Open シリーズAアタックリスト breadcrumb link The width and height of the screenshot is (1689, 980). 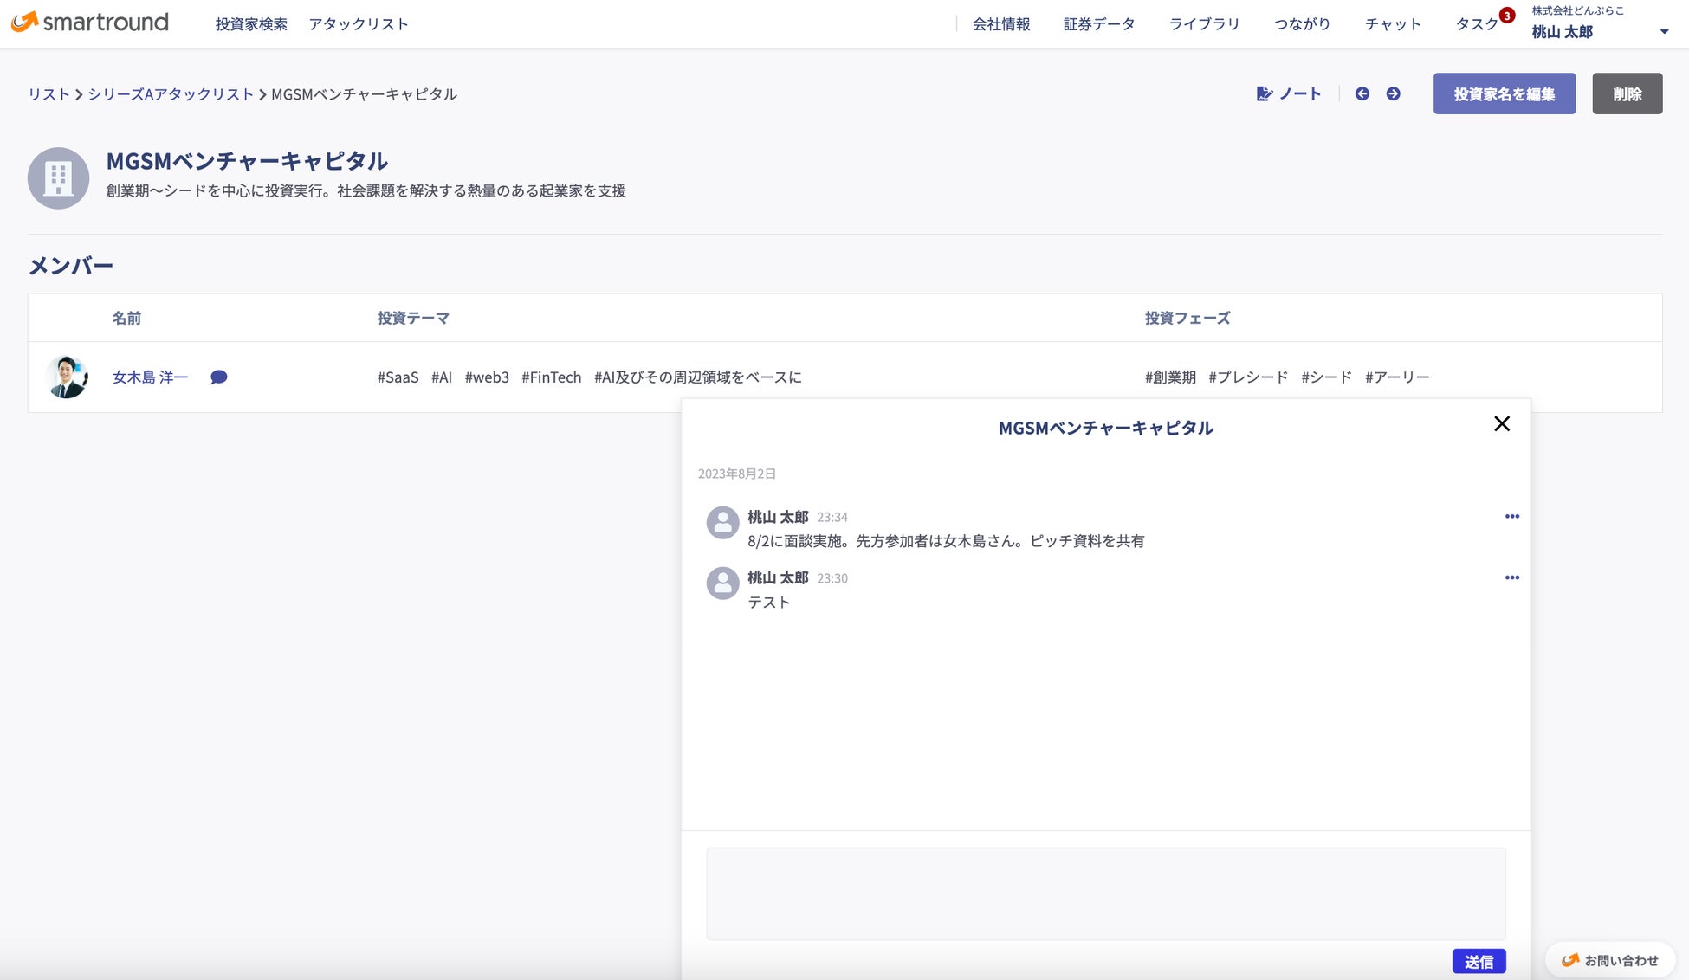pyautogui.click(x=171, y=94)
